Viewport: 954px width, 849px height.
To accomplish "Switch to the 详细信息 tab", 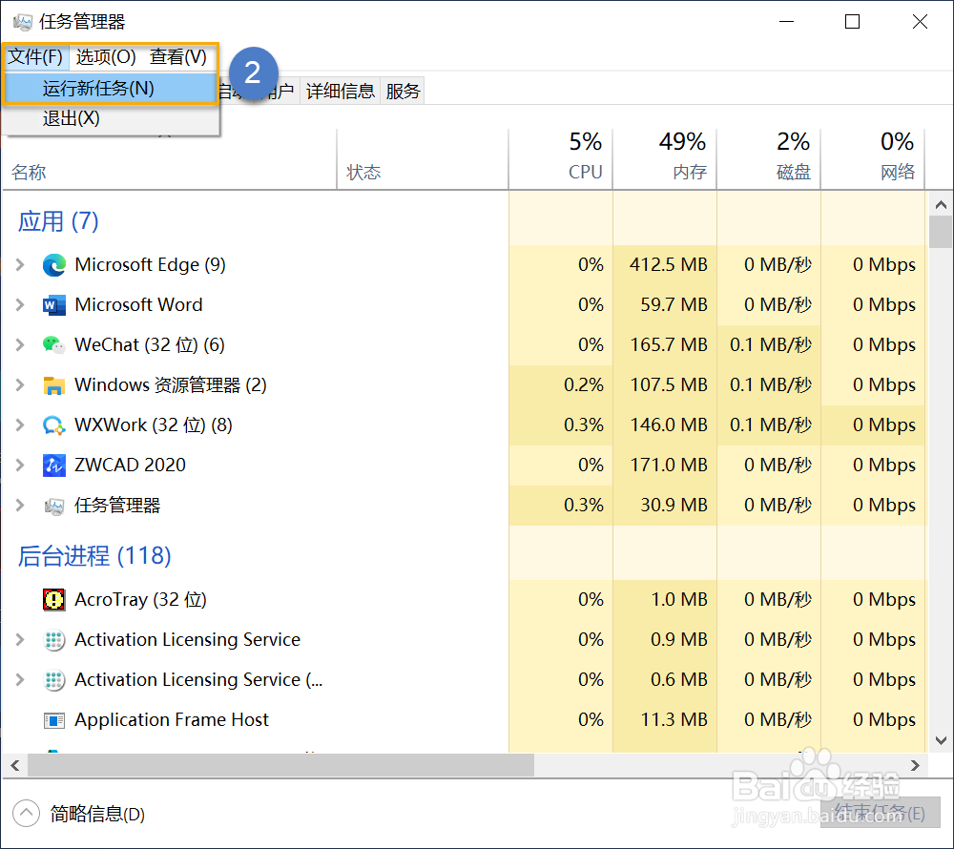I will [341, 92].
